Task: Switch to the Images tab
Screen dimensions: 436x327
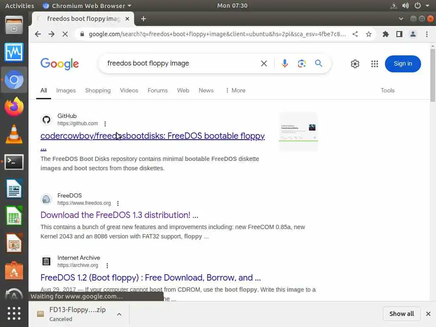Action: (x=66, y=90)
